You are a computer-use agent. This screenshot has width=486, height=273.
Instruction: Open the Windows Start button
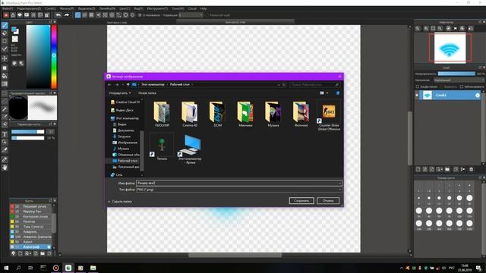(6, 268)
